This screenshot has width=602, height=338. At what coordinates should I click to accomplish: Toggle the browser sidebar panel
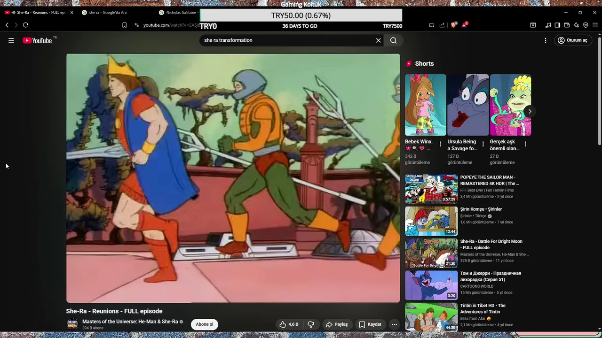click(x=557, y=25)
